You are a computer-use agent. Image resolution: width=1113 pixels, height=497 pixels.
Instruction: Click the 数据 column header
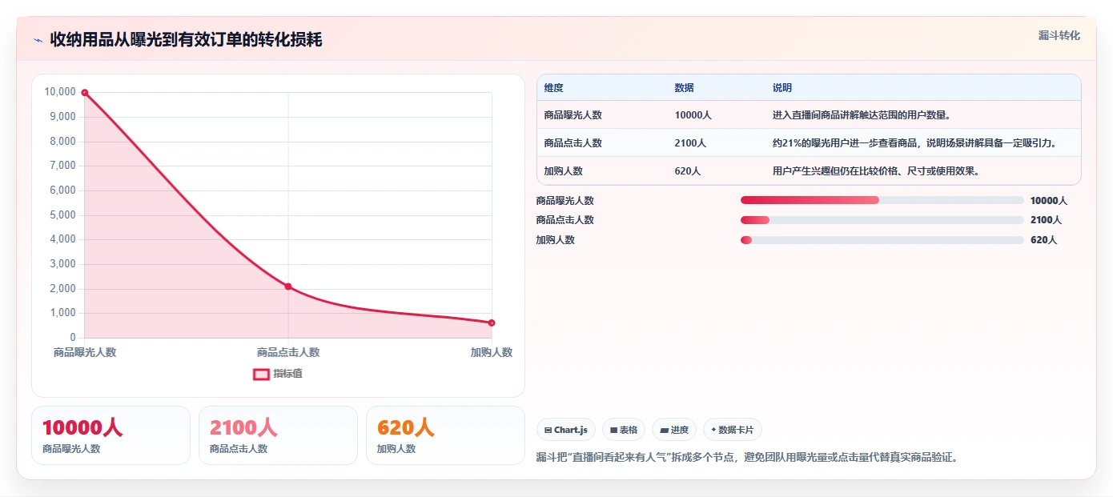(x=685, y=88)
